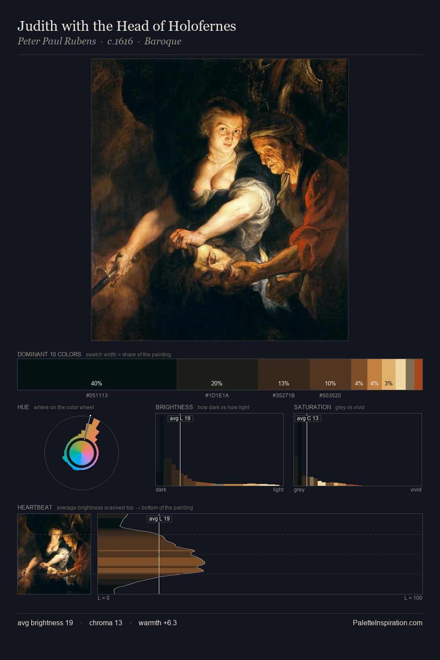This screenshot has width=440, height=660.
Task: Click the rust-red swatch at the palette end
Action: click(418, 374)
